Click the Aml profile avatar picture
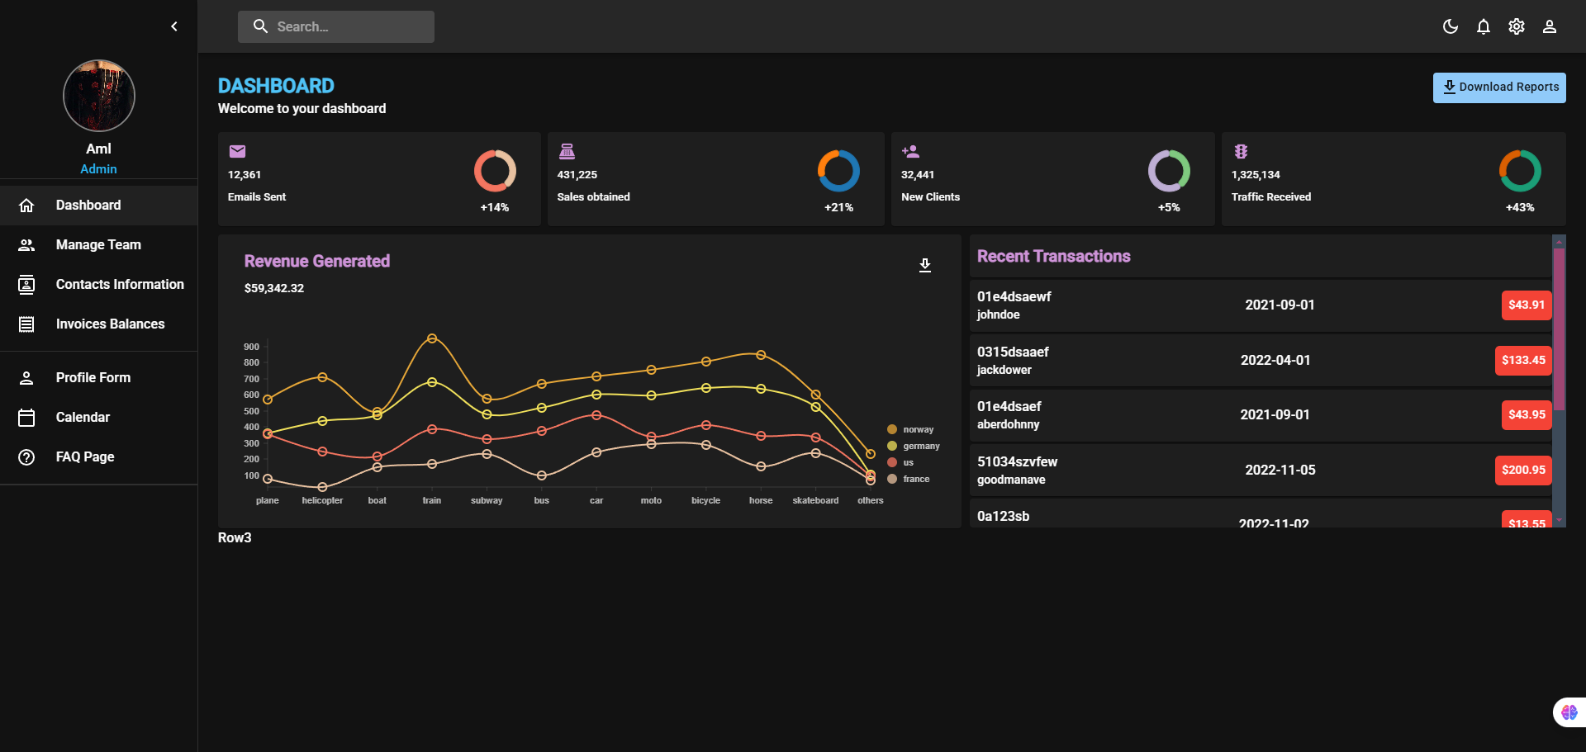This screenshot has width=1586, height=752. coord(99,96)
